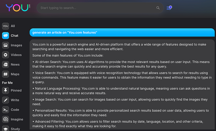Open the News icon in sidebar
216x131 pixels.
(x=5, y=65)
